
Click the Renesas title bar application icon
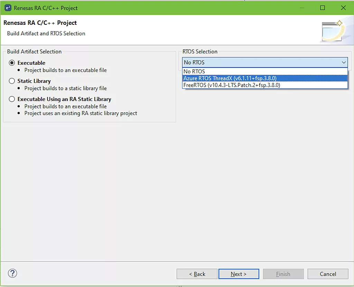(x=8, y=7)
